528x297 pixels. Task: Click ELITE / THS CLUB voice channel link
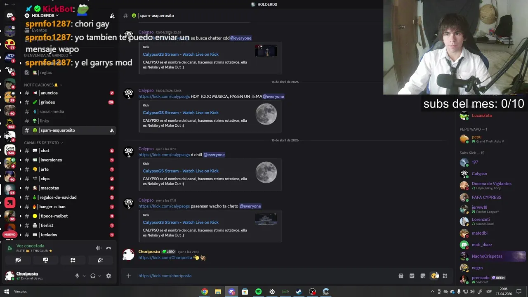34,251
